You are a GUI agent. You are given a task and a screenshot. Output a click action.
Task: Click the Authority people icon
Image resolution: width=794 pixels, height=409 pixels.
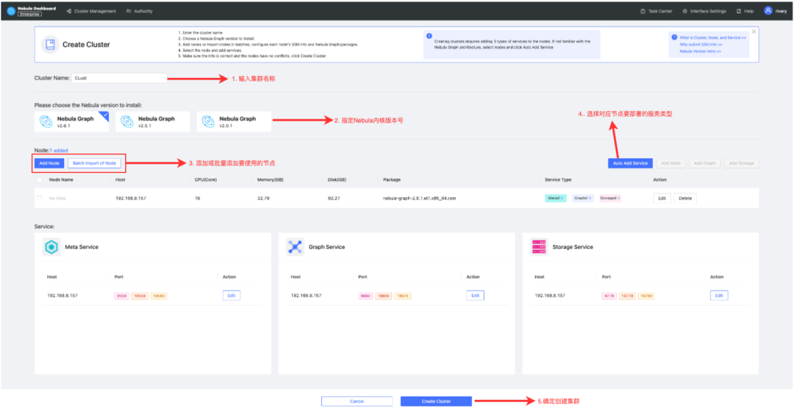click(129, 11)
